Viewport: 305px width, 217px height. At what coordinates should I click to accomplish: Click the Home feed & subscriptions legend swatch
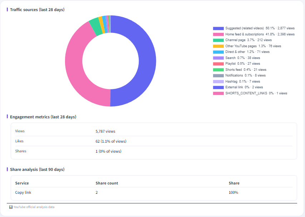point(218,34)
